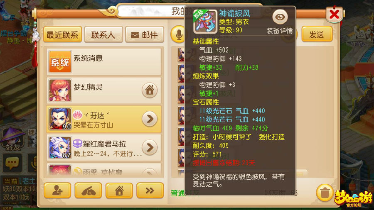374x210 pixels.
Task: Expand chat with 猩红魔君马拉 arrow
Action: pyautogui.click(x=150, y=147)
